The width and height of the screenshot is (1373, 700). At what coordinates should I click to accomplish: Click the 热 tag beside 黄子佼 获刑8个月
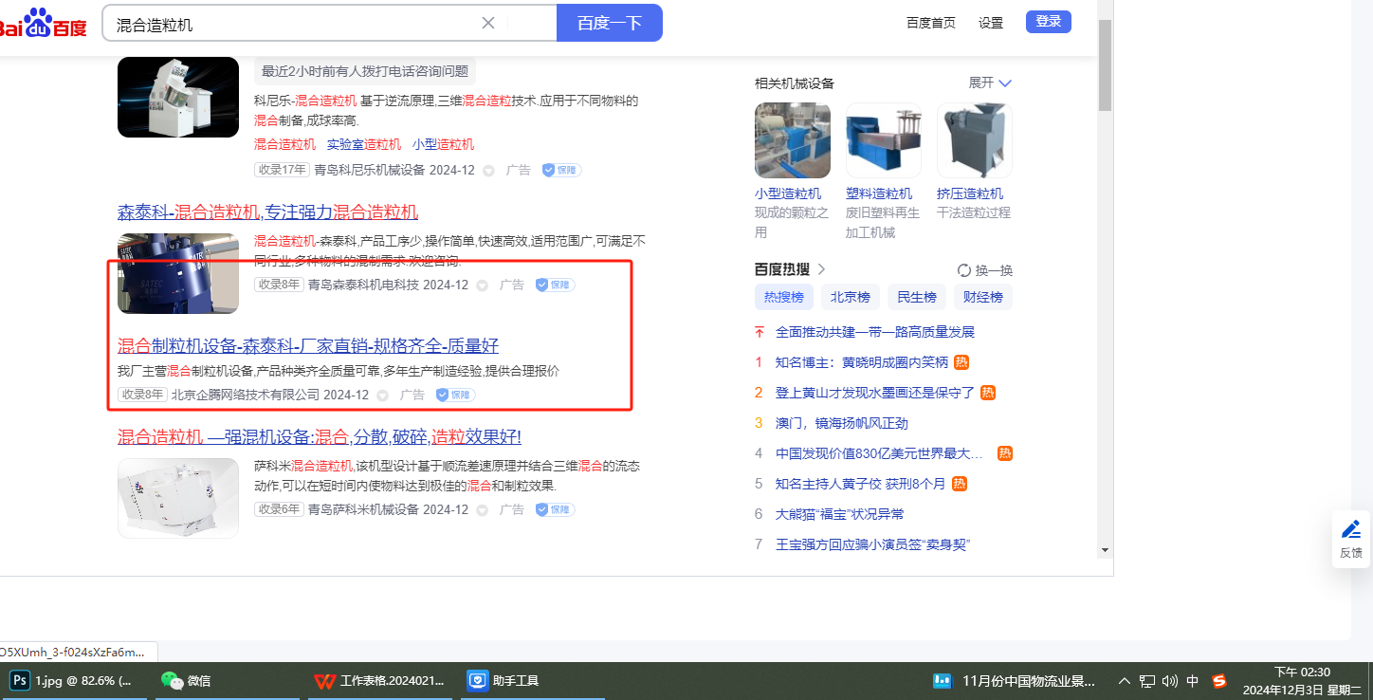[x=960, y=484]
